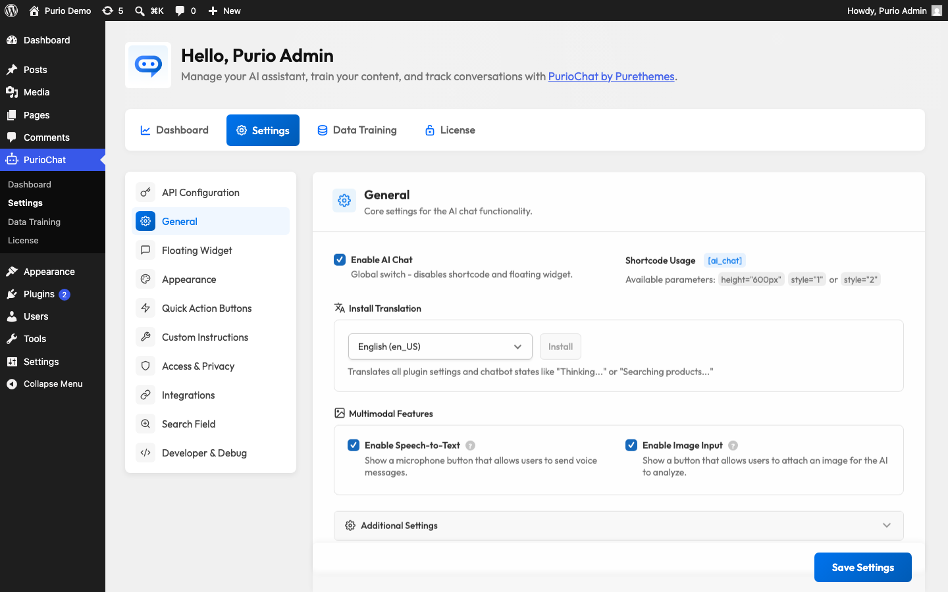Click the Data Training database icon
Viewport: 948px width, 592px height.
[x=323, y=130]
